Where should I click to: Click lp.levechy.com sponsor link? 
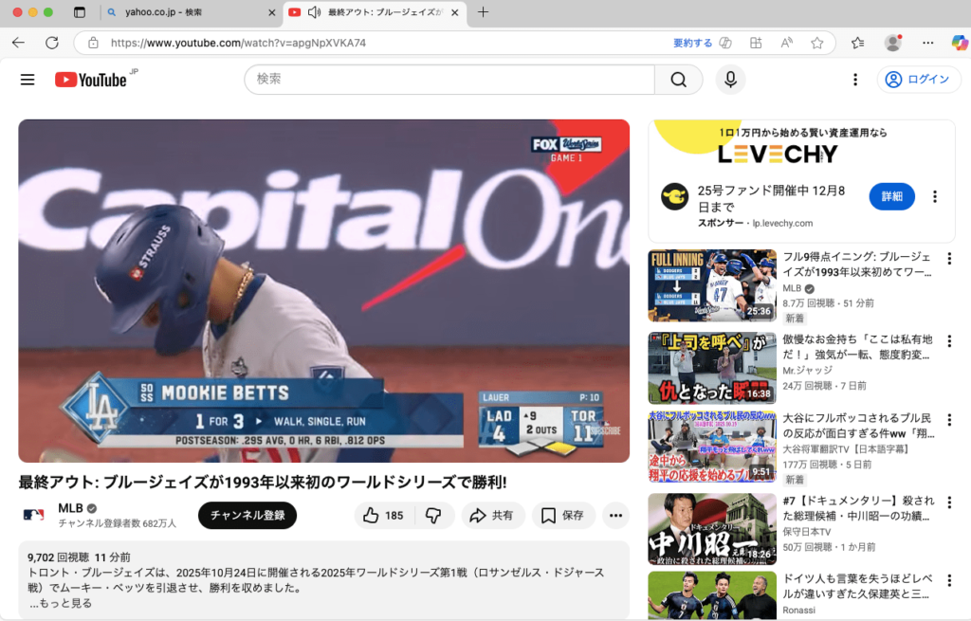coord(782,223)
